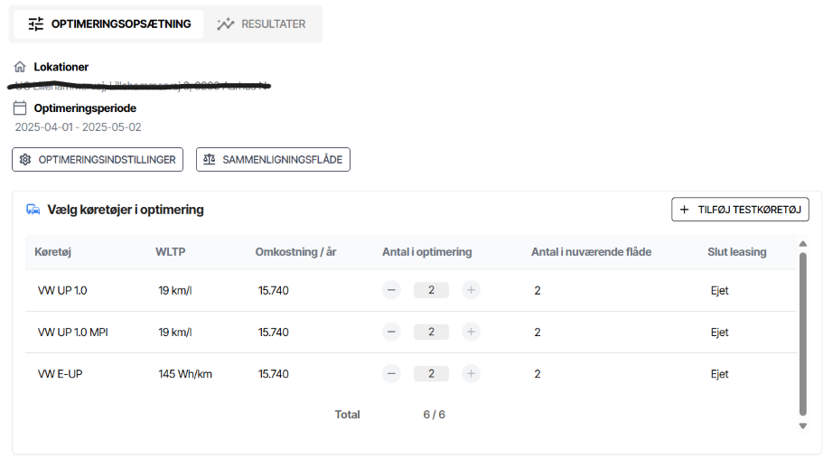Image resolution: width=823 pixels, height=459 pixels.
Task: Click the calendar icon by Optimeringsperiode
Action: point(20,108)
